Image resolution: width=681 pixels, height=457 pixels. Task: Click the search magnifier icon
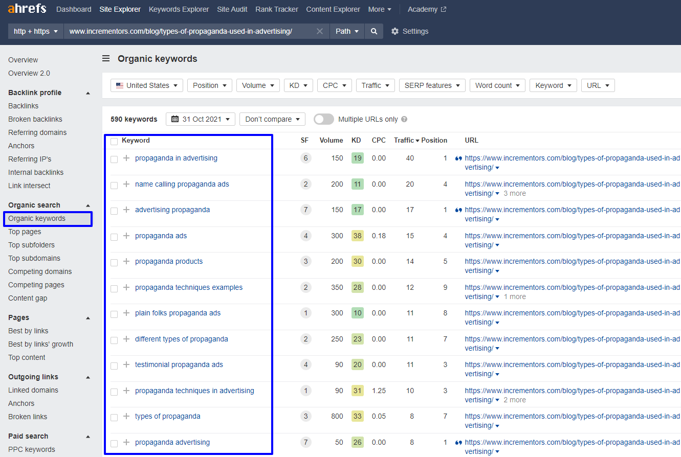[374, 31]
